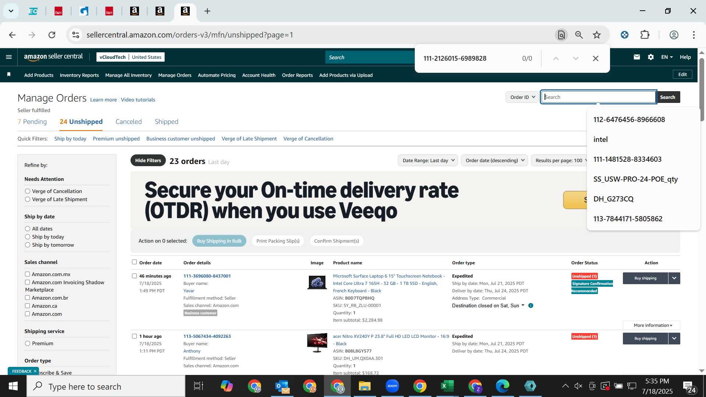Select Verge of Cancellation radio filter
The image size is (706, 397).
28,191
